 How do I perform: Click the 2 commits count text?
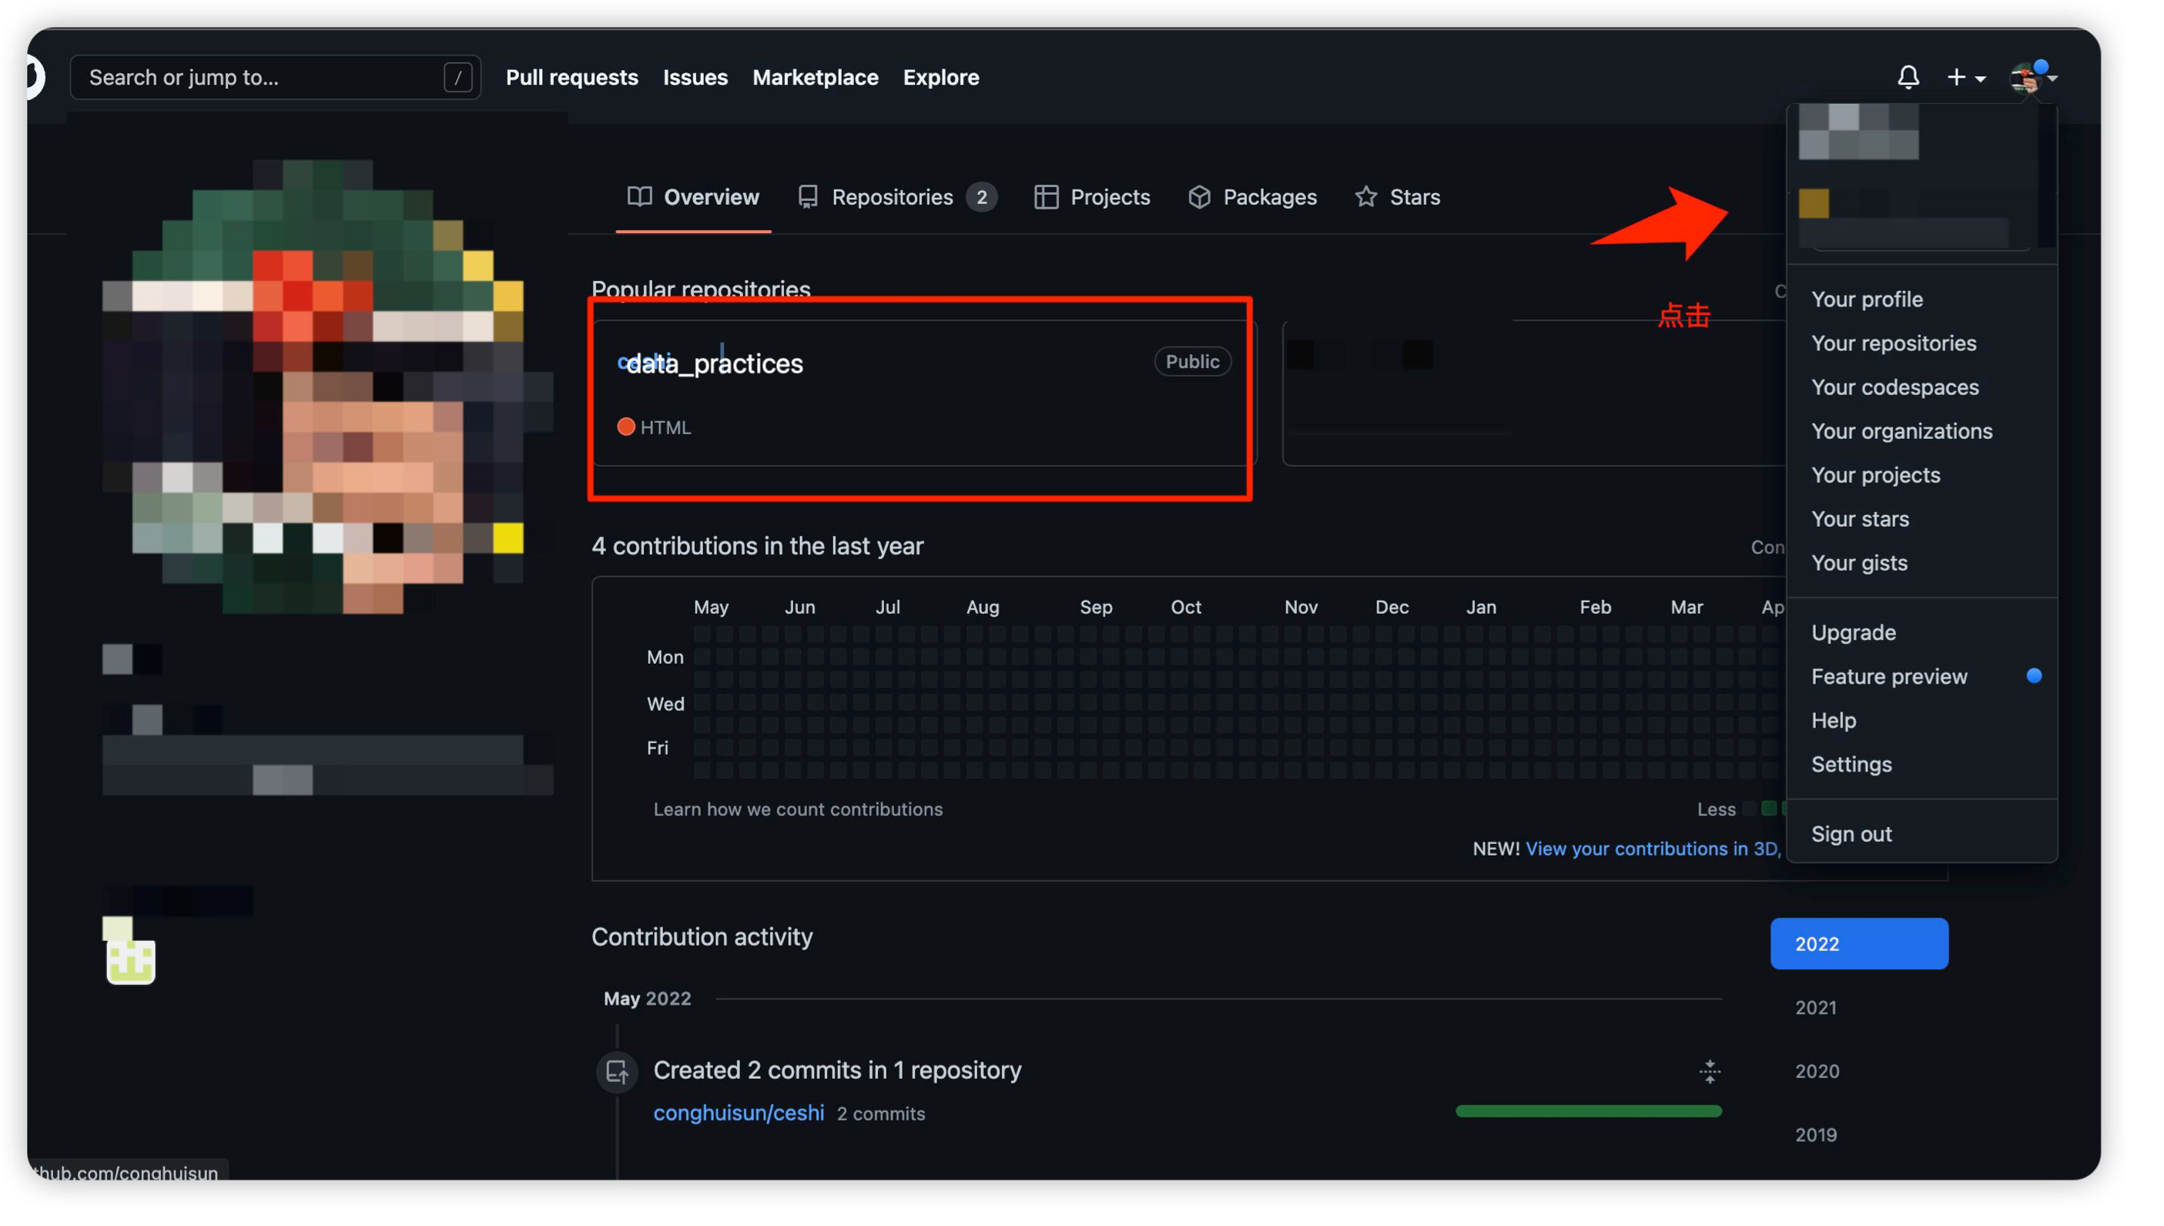881,1113
